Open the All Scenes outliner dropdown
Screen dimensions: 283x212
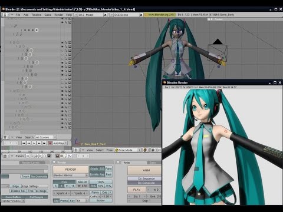point(46,137)
